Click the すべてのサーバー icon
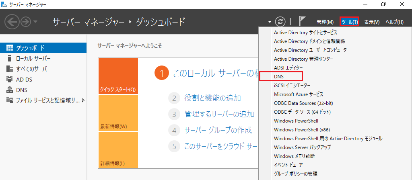412x180 pixels. point(10,69)
